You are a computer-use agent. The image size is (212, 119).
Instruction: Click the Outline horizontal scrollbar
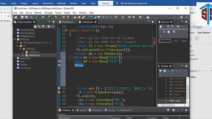pyautogui.click(x=172, y=105)
